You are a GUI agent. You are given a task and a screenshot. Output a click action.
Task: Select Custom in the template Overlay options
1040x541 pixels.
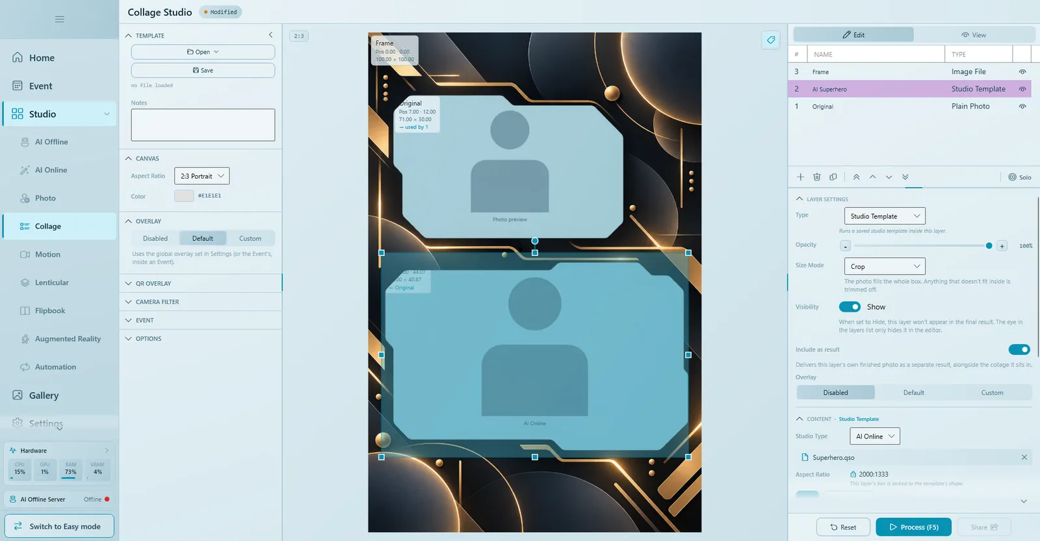click(250, 238)
